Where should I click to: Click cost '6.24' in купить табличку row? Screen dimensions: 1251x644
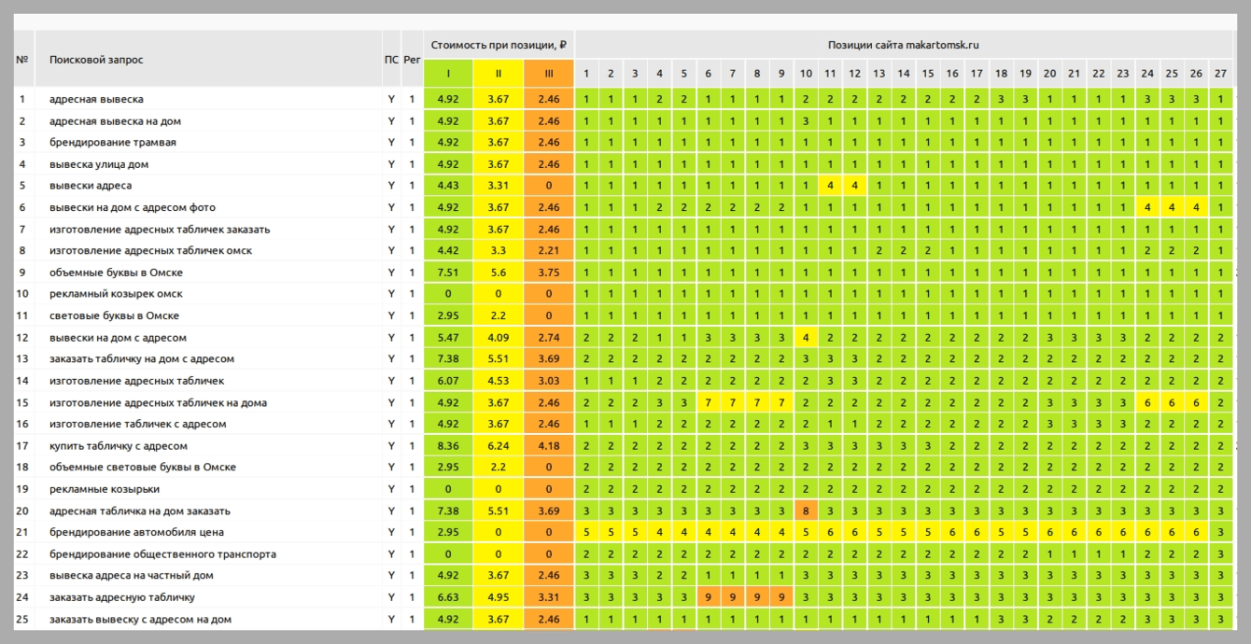(499, 446)
